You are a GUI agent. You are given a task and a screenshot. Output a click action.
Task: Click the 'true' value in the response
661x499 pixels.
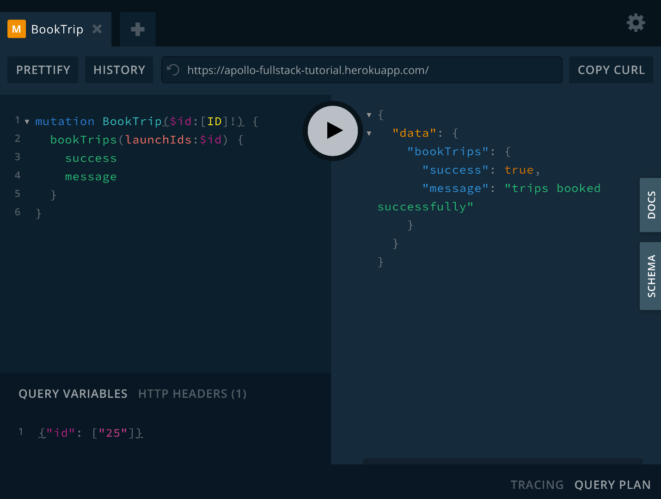519,170
